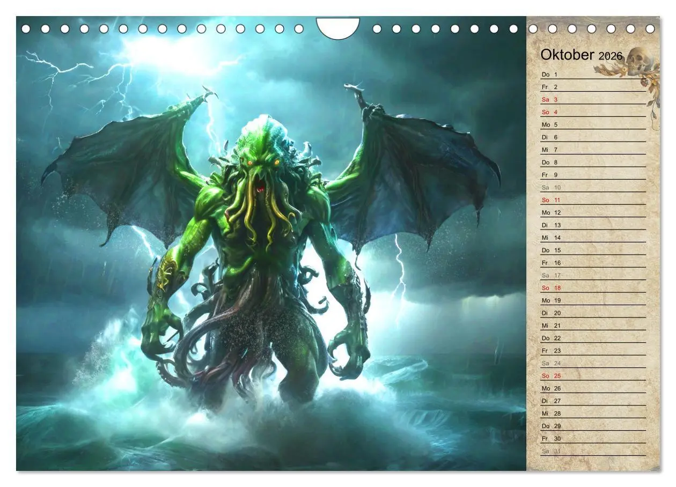The image size is (676, 487).
Task: Select the Mo 26 calendar row
Action: tap(593, 388)
